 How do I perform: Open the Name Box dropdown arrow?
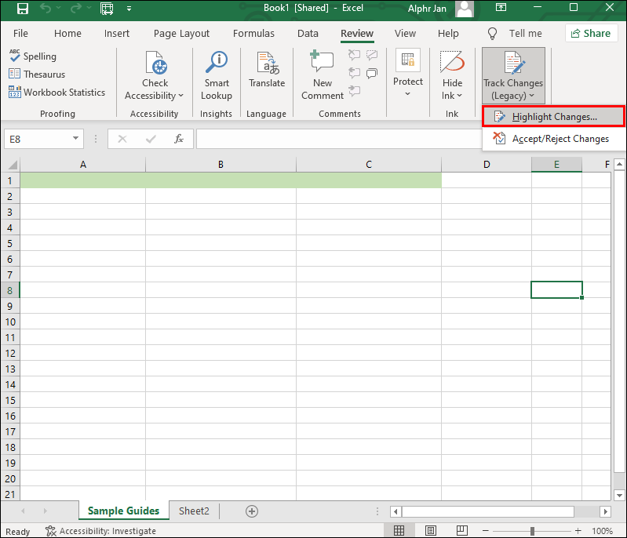(75, 138)
